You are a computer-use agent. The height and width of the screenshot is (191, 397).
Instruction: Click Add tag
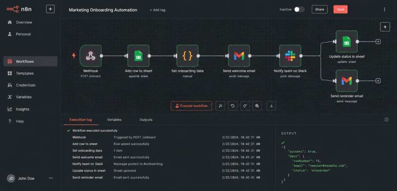(x=157, y=10)
